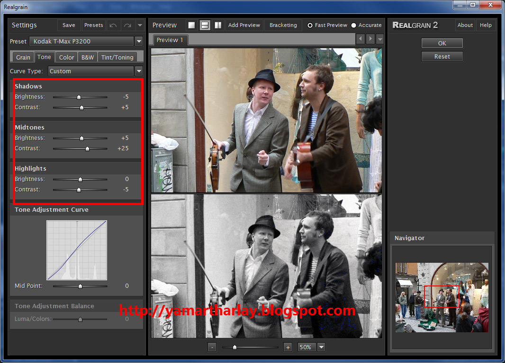Click the Navigator thumbnail image
This screenshot has height=363, width=505.
[442, 297]
